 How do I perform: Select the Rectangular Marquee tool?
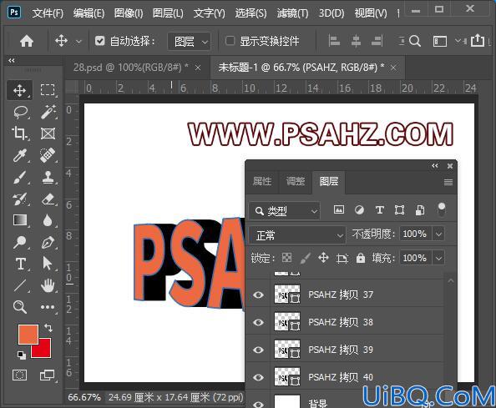pos(48,90)
